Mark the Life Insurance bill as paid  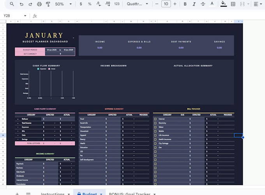click(x=155, y=135)
